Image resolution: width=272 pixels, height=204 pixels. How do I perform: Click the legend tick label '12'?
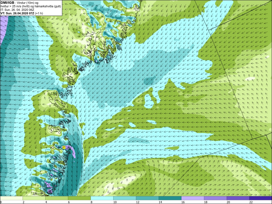point(138,202)
